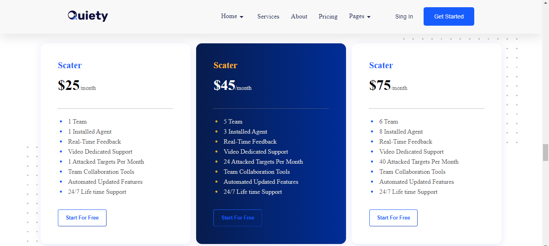The width and height of the screenshot is (549, 246).
Task: Expand the Pages dropdown menu
Action: (360, 16)
